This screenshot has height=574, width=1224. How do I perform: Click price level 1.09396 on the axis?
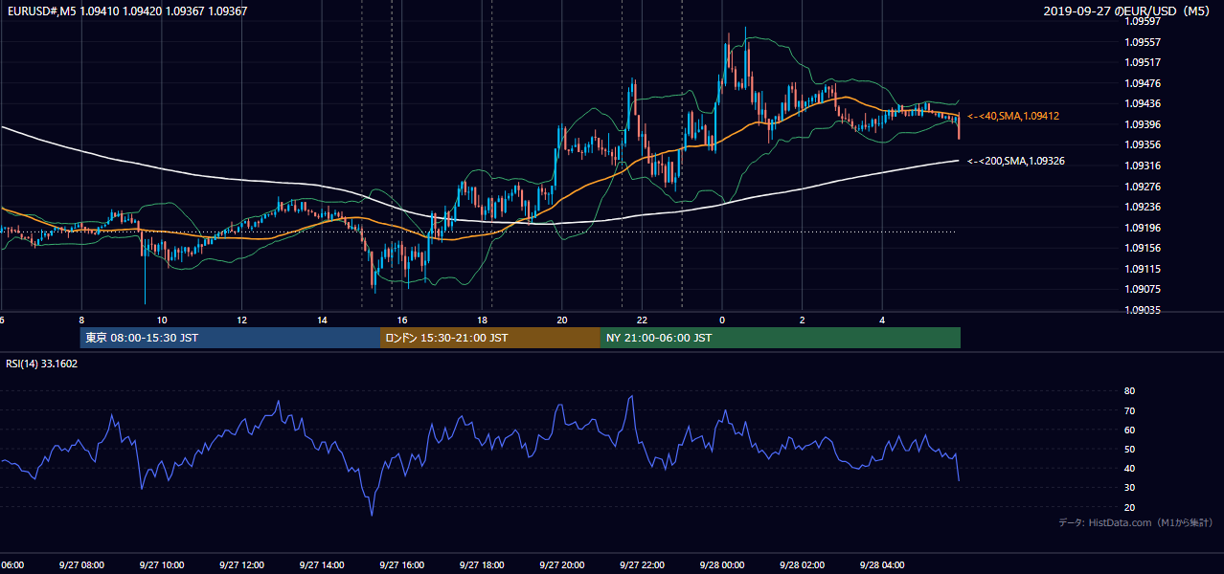click(x=1143, y=124)
